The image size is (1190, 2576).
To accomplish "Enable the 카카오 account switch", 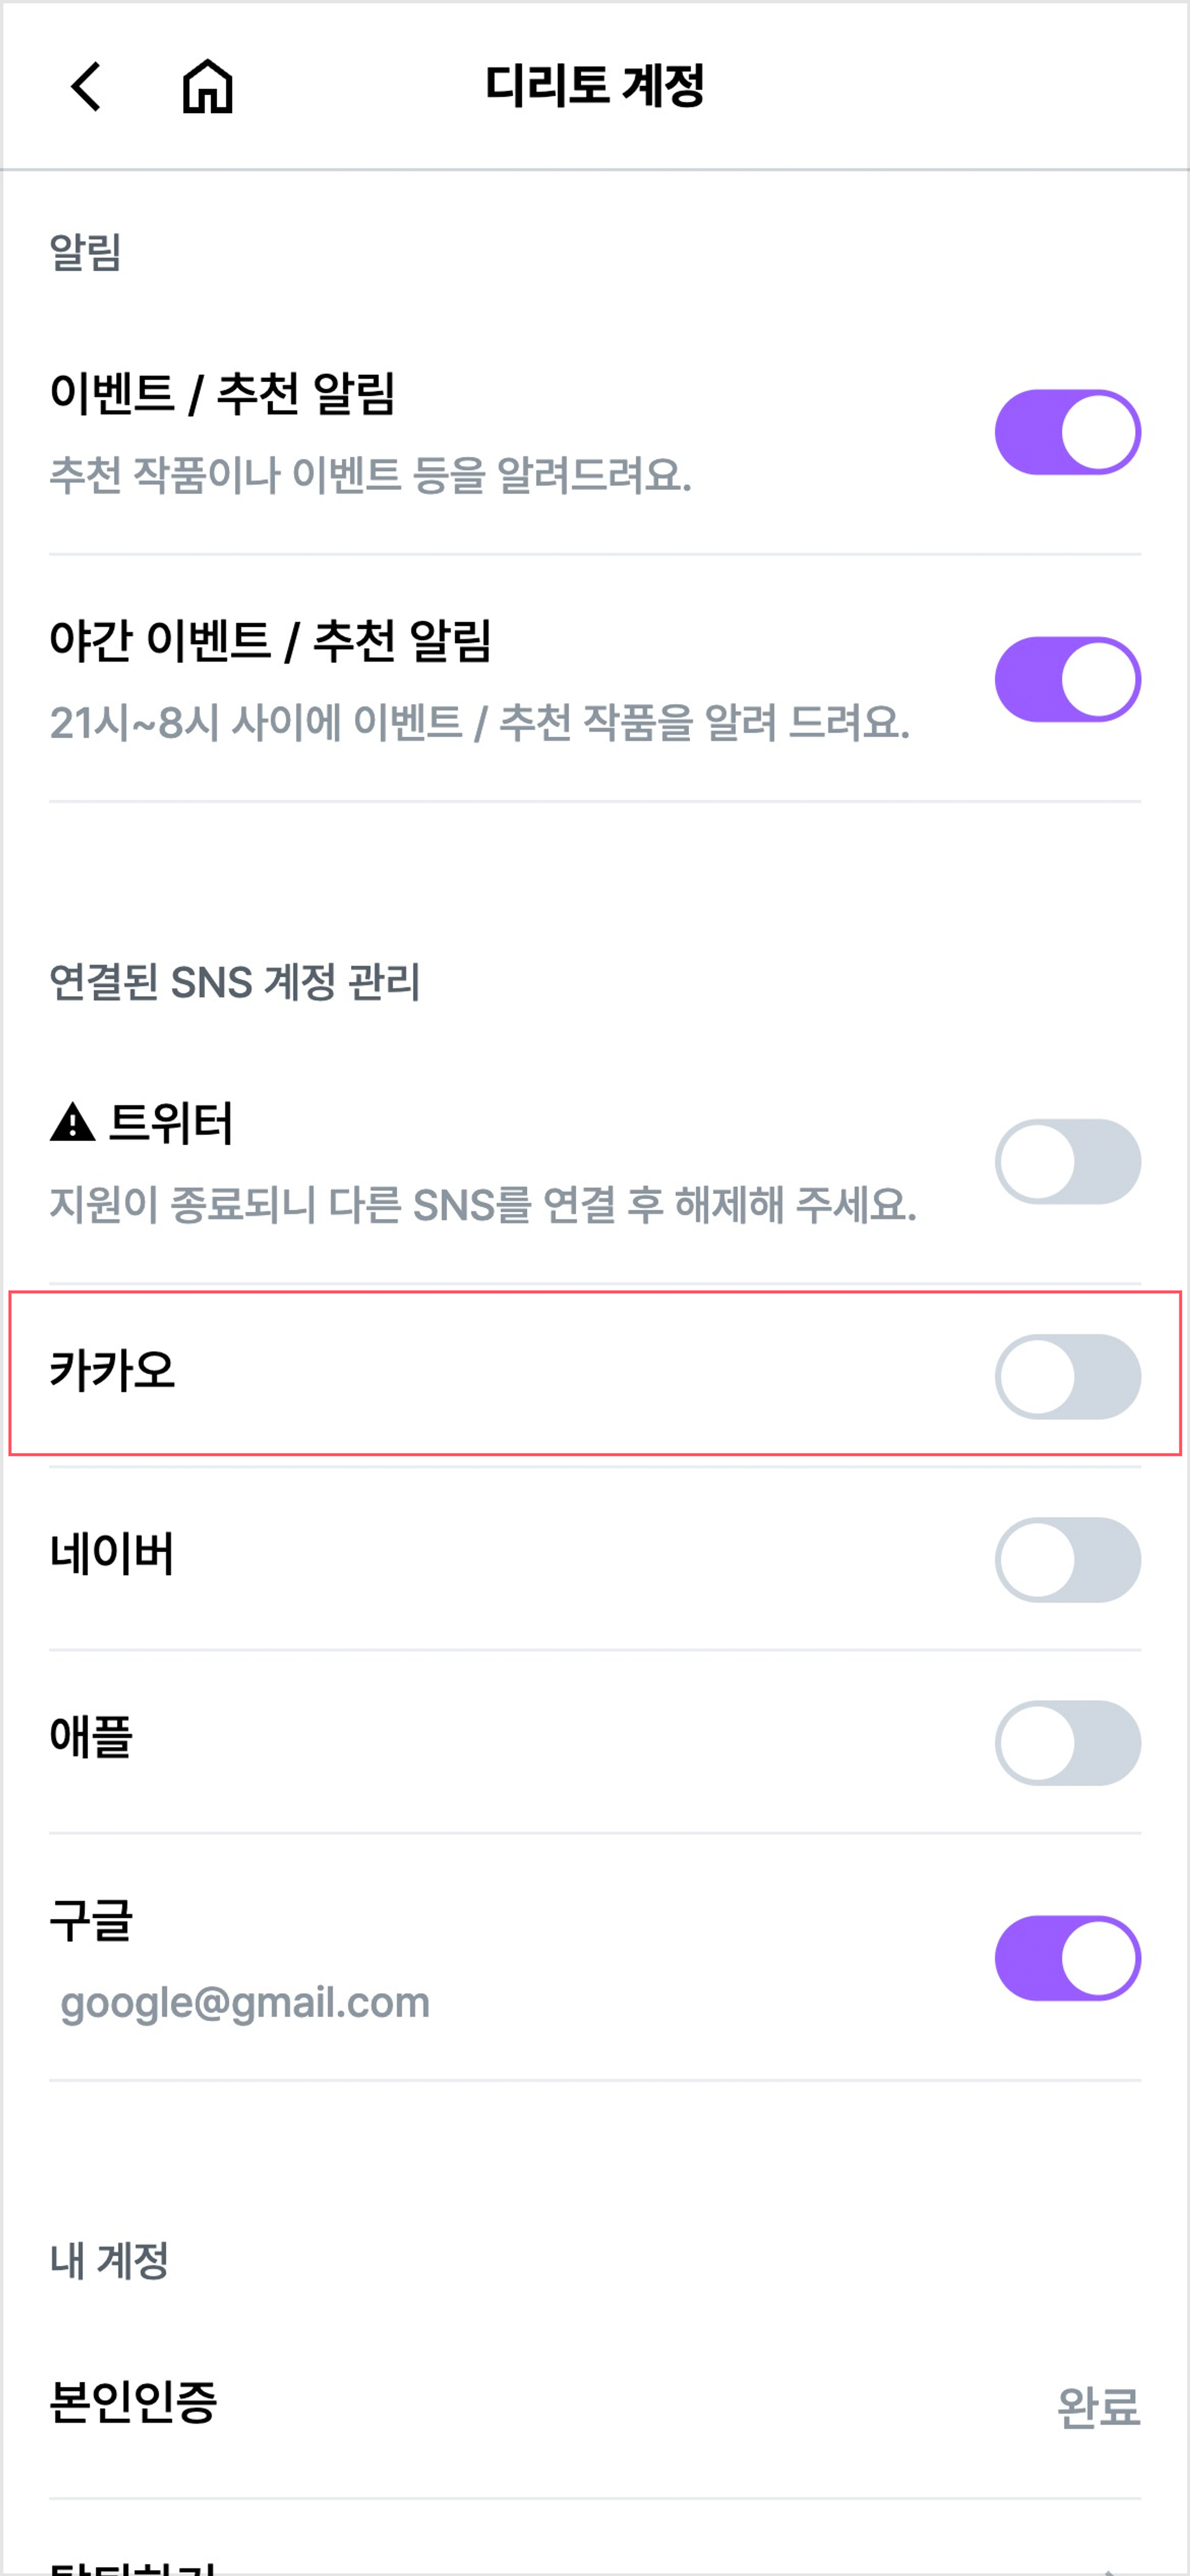I will [x=1067, y=1376].
